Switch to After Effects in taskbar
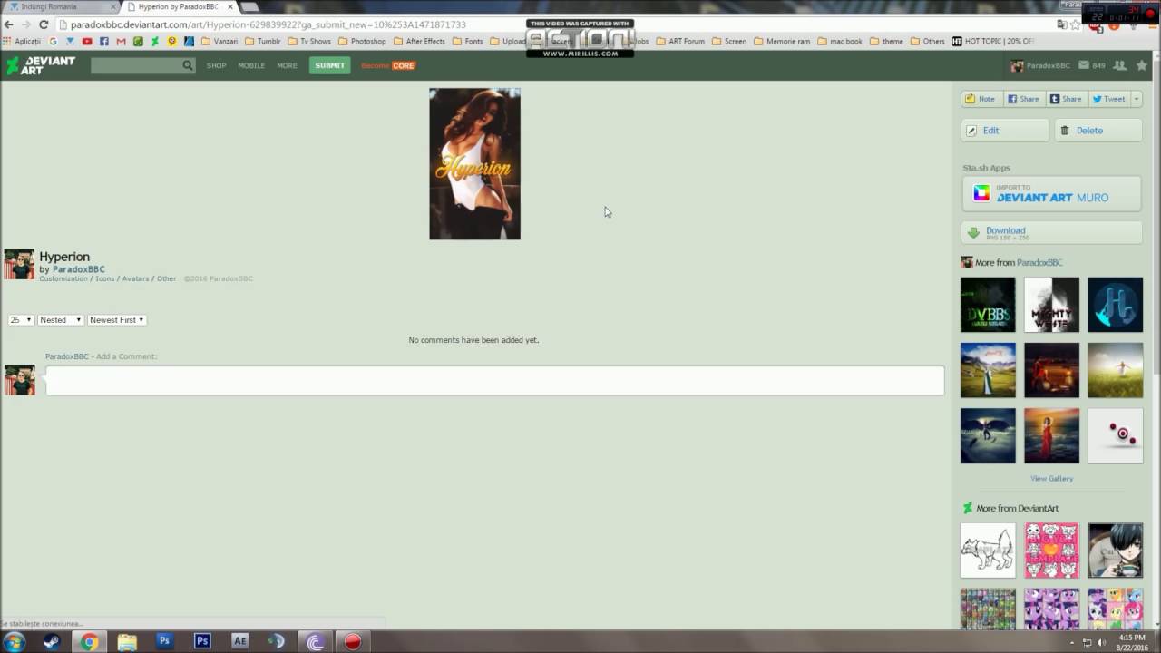This screenshot has width=1161, height=653. pos(239,641)
